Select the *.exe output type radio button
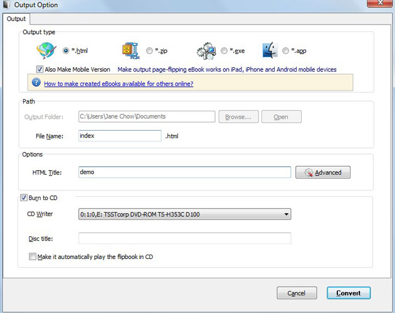The image size is (395, 313). click(224, 51)
